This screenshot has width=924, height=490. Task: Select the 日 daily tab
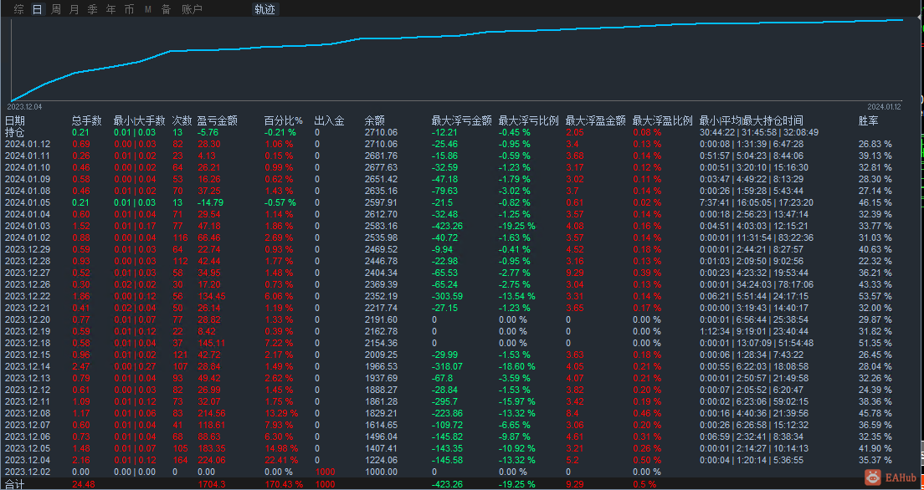[x=37, y=9]
